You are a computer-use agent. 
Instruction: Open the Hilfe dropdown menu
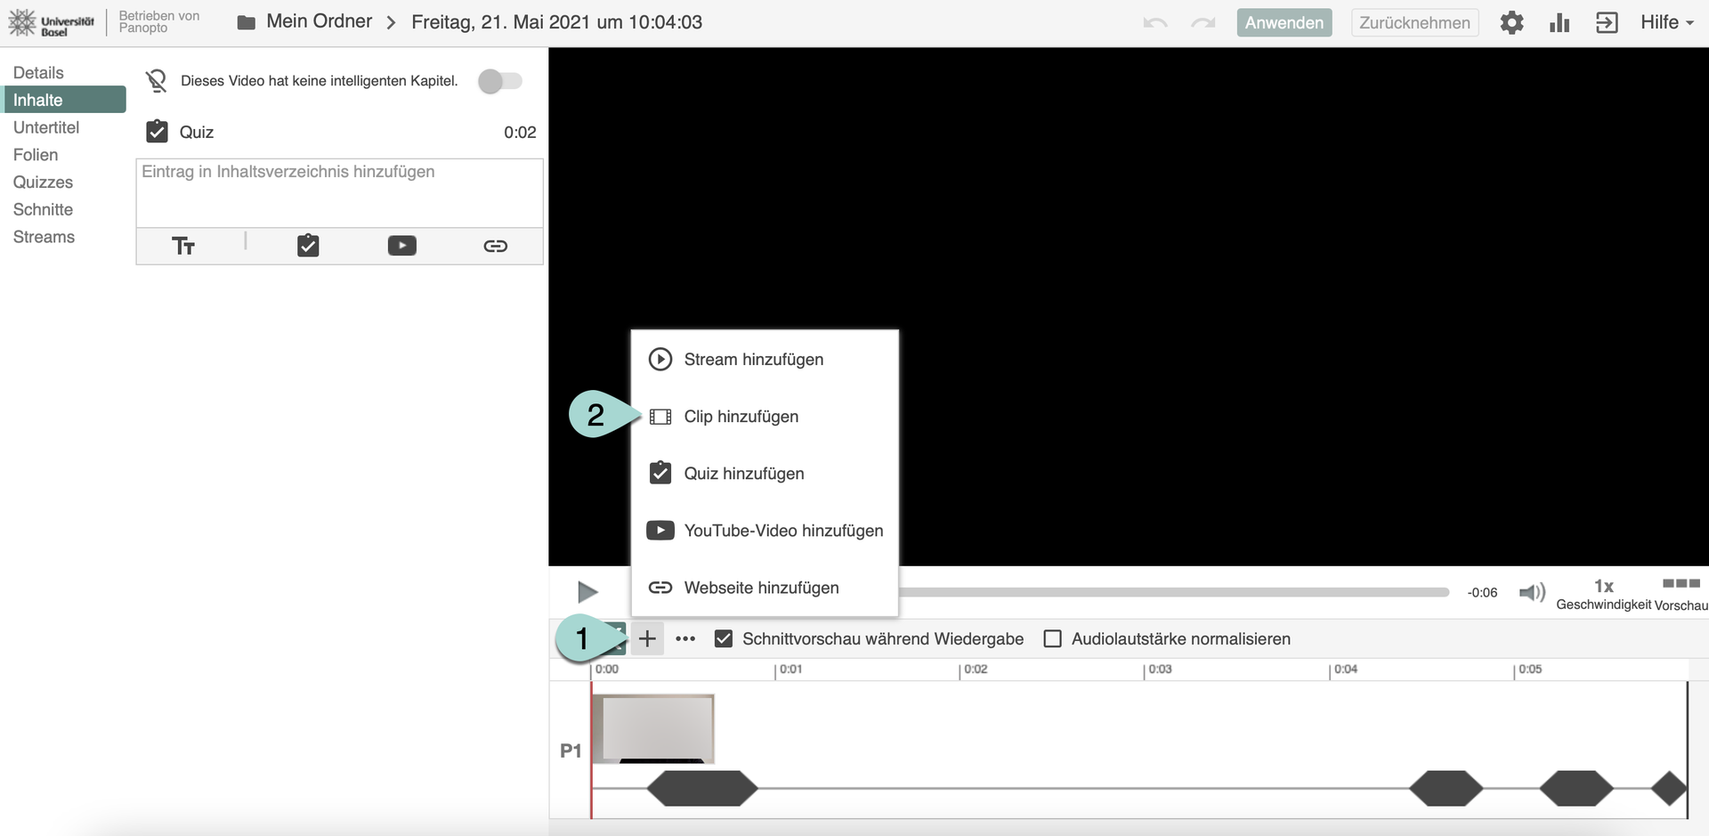point(1666,22)
